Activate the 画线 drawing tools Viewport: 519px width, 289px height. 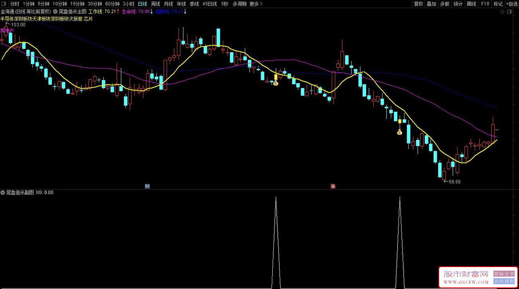click(471, 4)
